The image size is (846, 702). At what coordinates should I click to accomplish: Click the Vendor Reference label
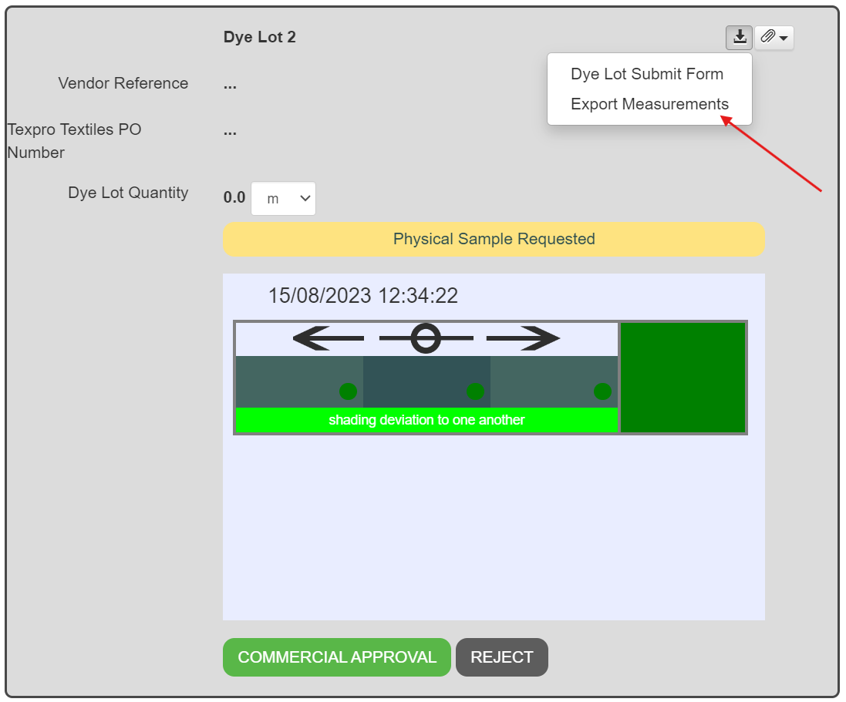[123, 83]
